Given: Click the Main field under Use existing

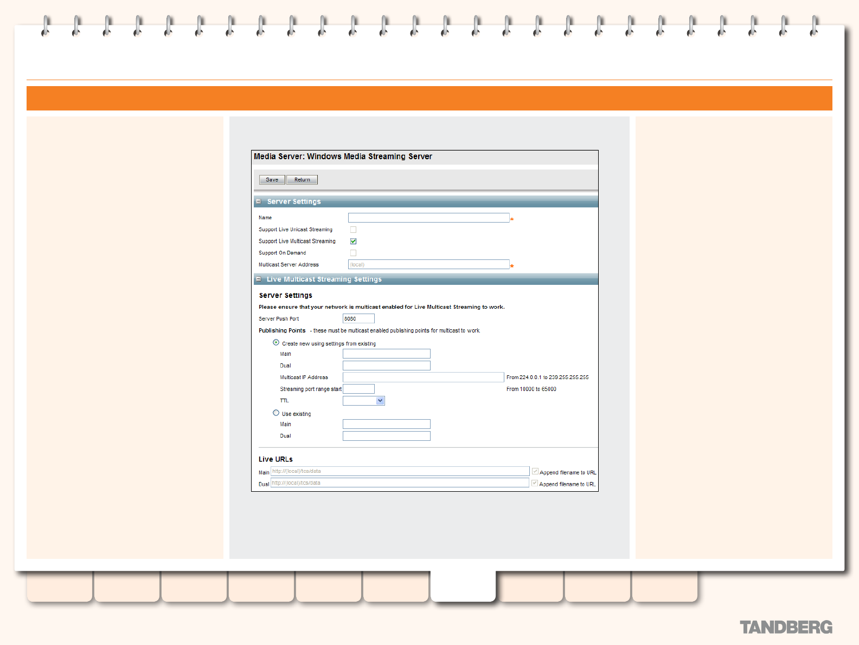Looking at the screenshot, I should tap(386, 424).
